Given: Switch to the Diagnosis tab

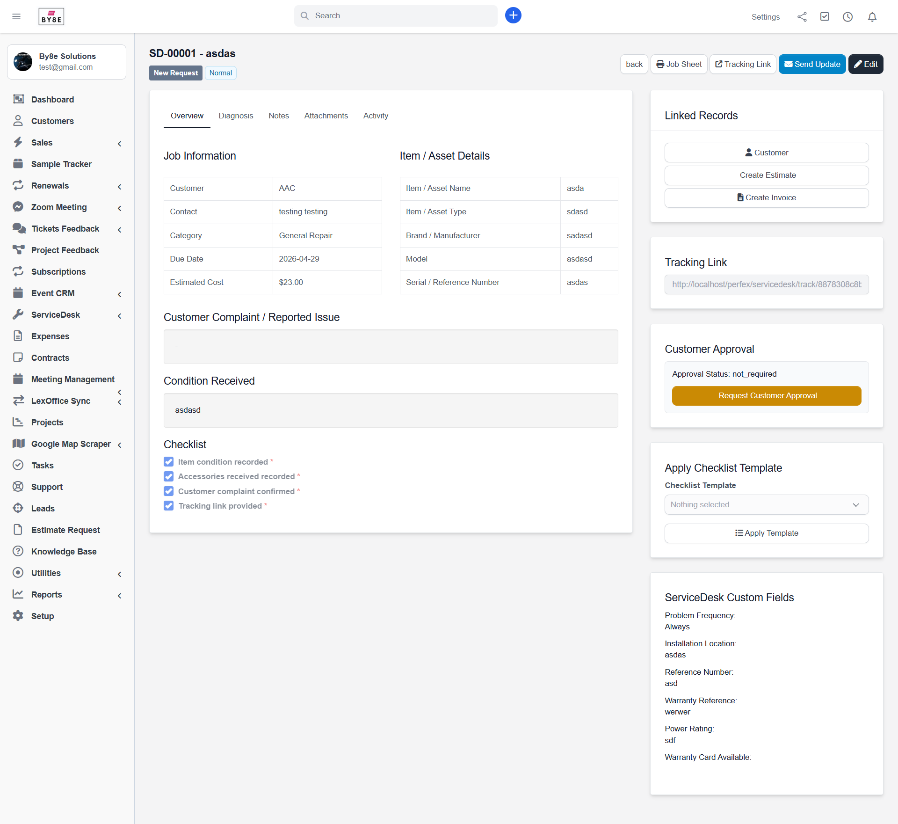Looking at the screenshot, I should point(236,116).
